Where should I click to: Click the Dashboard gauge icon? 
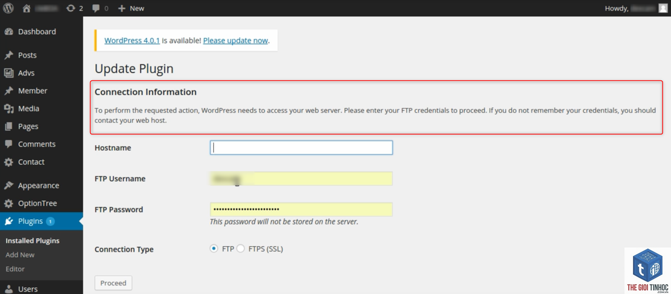9,32
